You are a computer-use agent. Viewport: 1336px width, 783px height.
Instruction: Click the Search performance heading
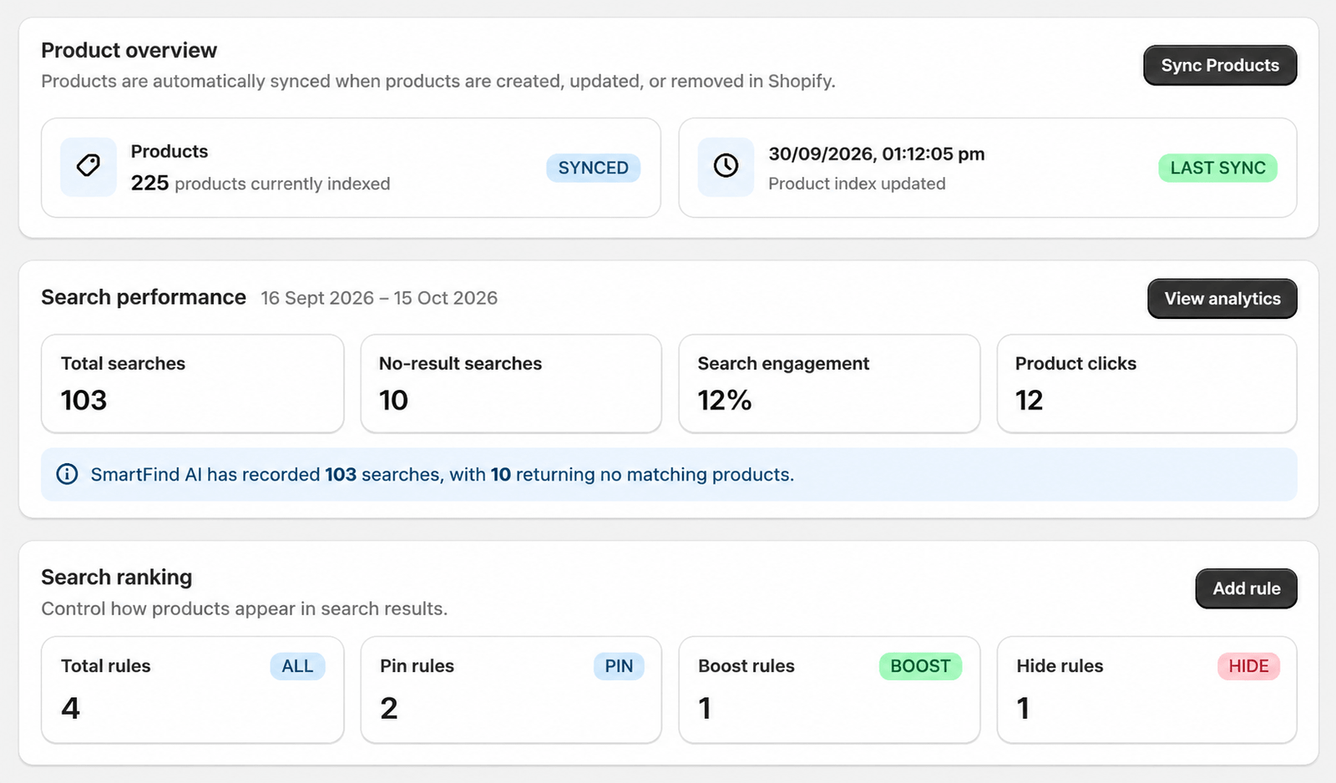tap(144, 297)
